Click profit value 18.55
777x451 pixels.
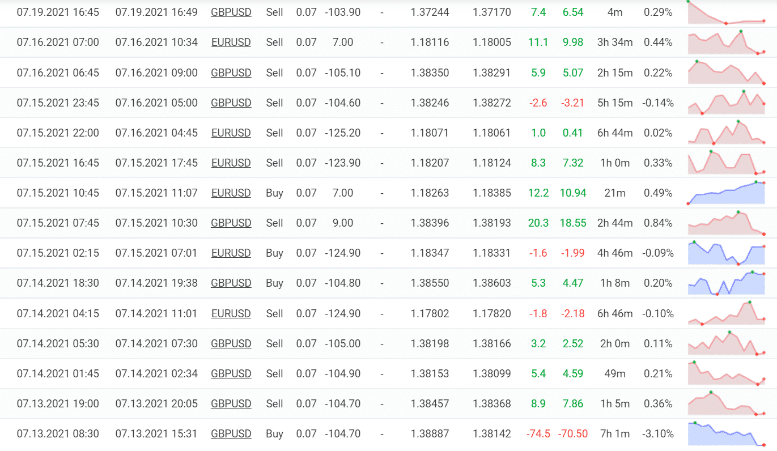[x=572, y=223]
